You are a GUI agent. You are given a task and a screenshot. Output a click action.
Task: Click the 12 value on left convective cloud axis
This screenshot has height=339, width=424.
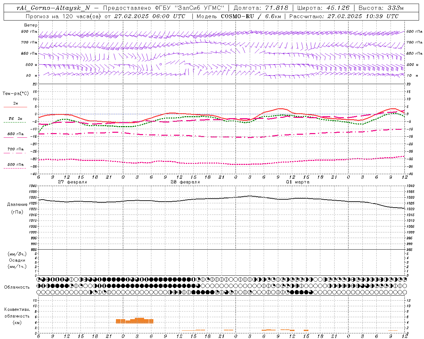[x=34, y=300]
